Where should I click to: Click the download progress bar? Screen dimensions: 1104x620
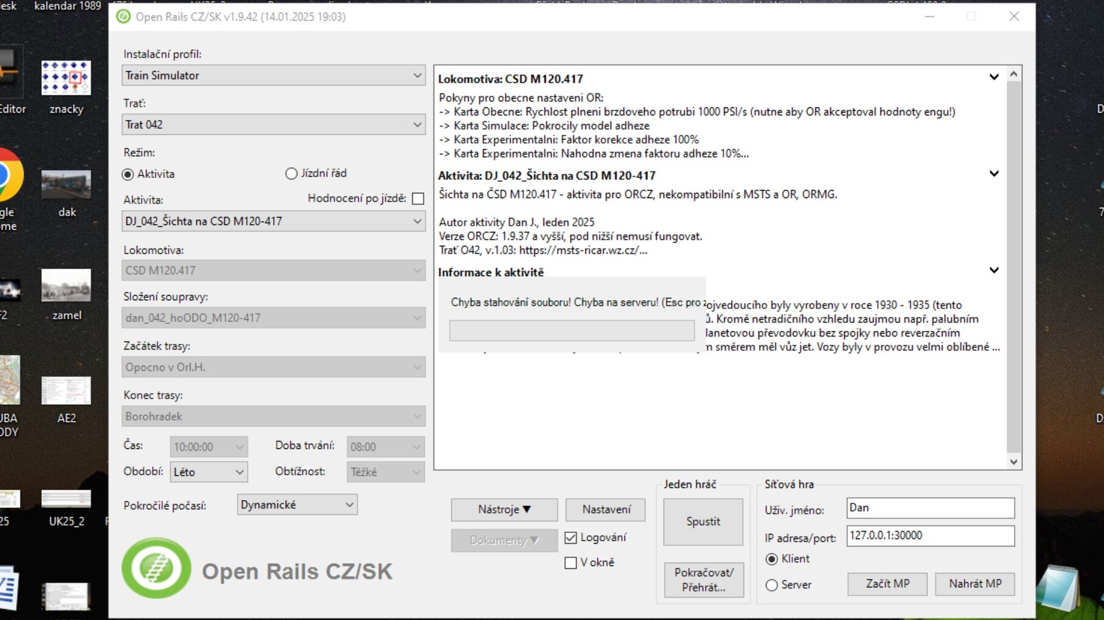click(572, 331)
